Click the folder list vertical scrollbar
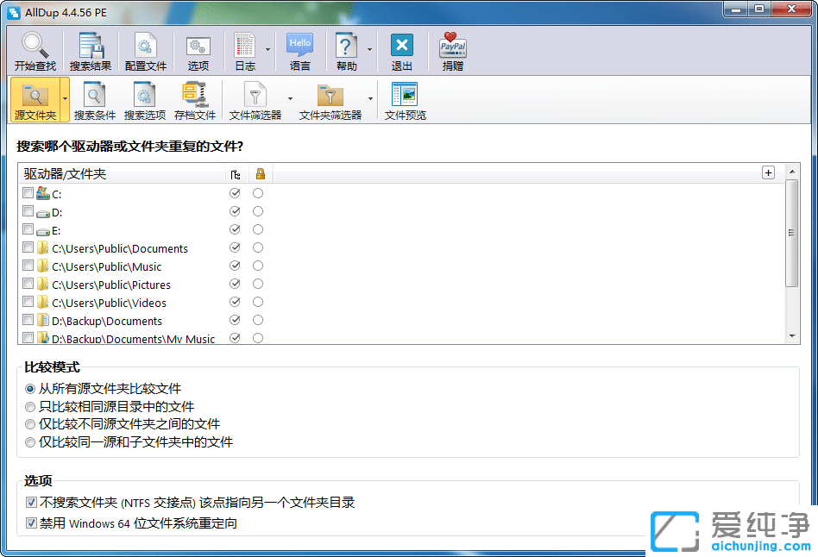The width and height of the screenshot is (818, 557). [792, 234]
